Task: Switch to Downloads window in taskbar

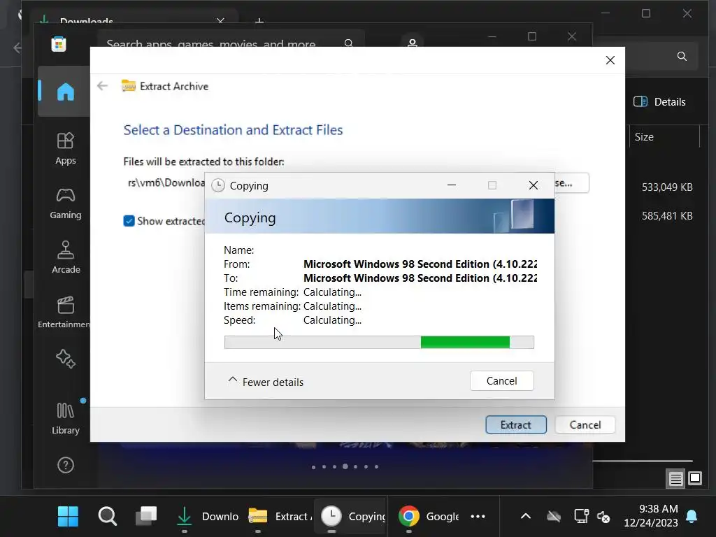Action: coord(207,516)
